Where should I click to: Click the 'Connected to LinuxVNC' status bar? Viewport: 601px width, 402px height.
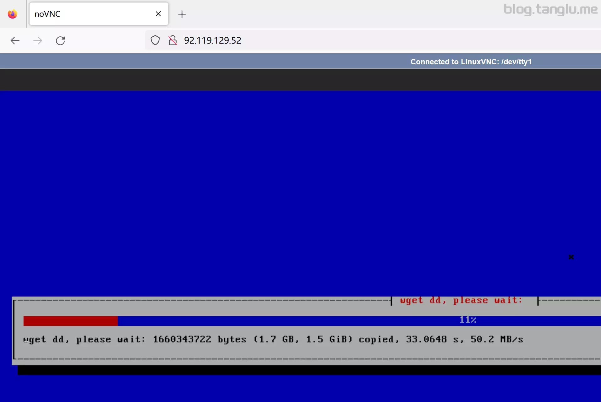point(471,62)
